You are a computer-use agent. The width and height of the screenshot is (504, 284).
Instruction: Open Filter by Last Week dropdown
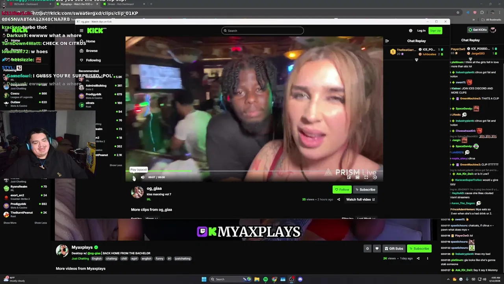pos(366,218)
